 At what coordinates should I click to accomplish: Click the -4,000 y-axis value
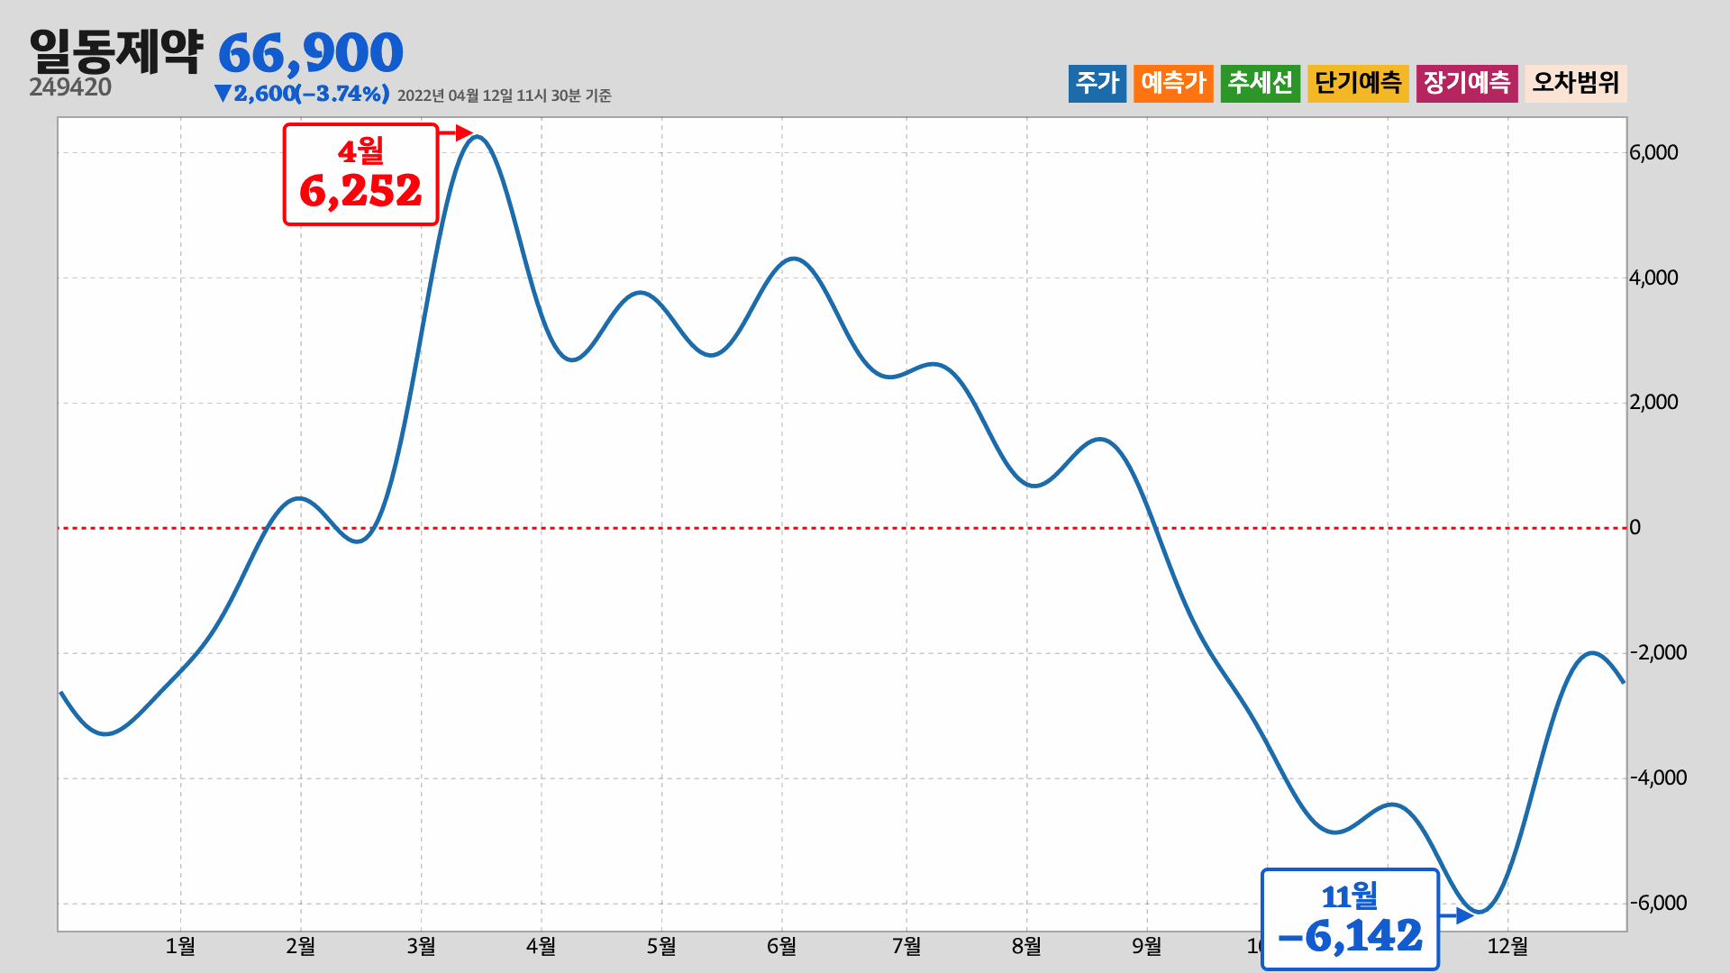point(1658,777)
